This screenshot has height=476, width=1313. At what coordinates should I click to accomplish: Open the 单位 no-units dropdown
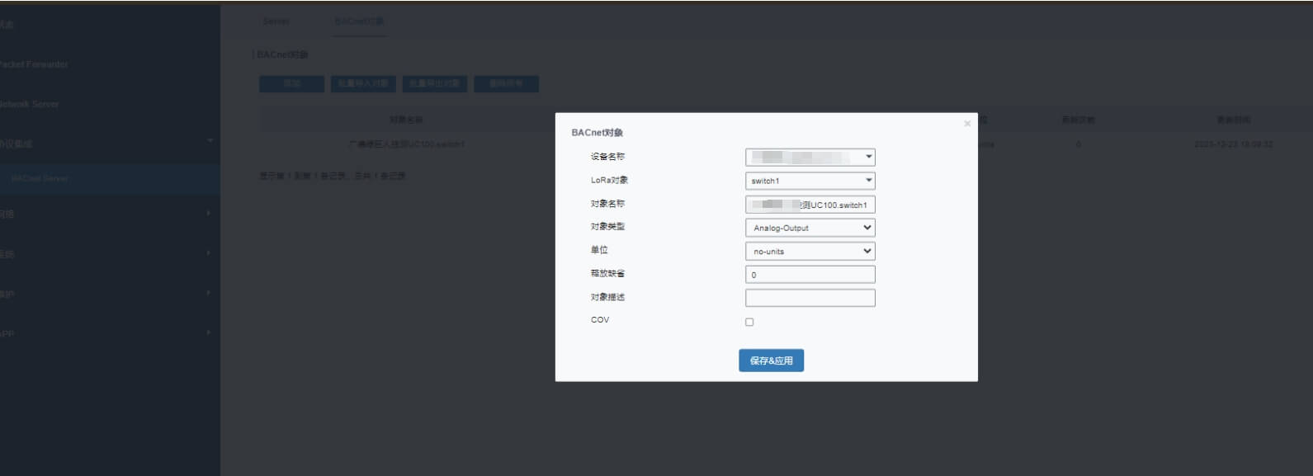(x=810, y=251)
